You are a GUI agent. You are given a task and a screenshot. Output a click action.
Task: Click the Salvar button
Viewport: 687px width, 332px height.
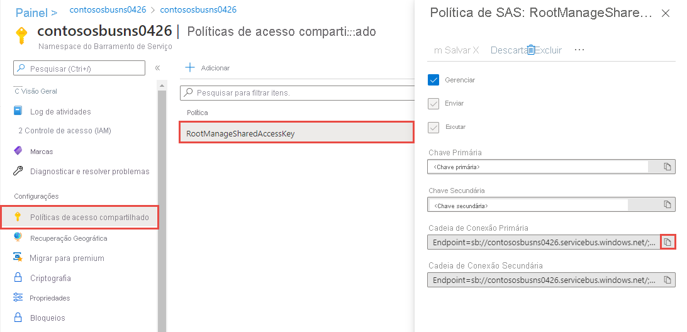456,50
